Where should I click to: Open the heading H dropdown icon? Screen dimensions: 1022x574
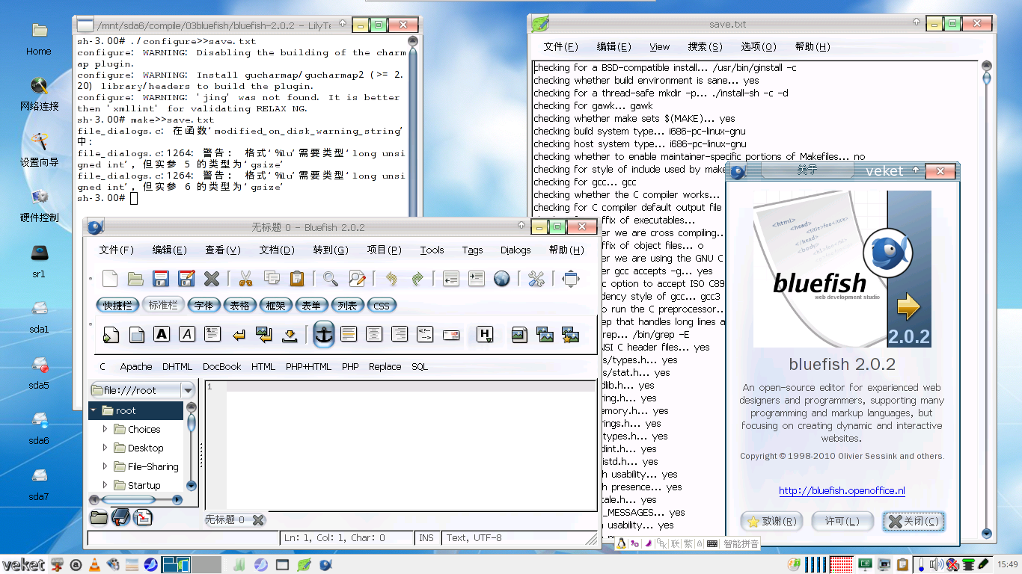click(x=485, y=334)
